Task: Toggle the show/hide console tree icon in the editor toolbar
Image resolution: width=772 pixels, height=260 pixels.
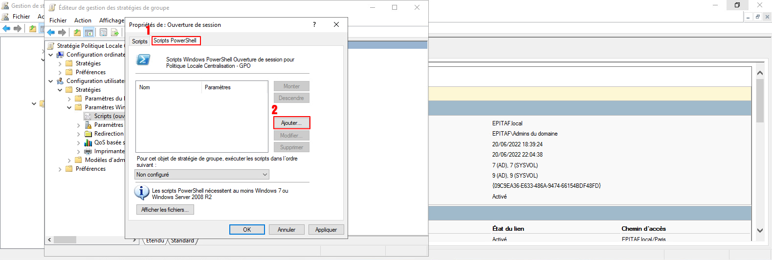Action: (89, 33)
